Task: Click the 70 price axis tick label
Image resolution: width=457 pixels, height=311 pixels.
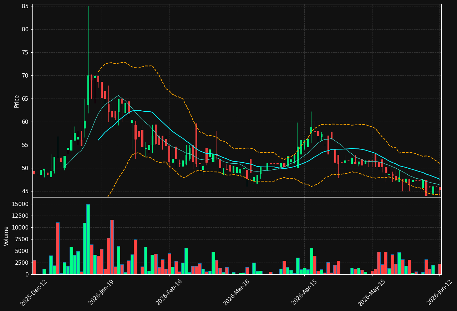Action: pyautogui.click(x=25, y=76)
